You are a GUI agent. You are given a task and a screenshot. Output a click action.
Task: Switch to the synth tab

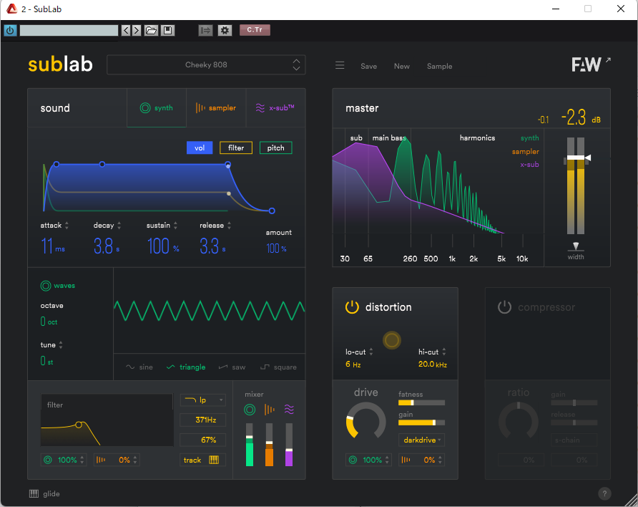click(x=157, y=108)
